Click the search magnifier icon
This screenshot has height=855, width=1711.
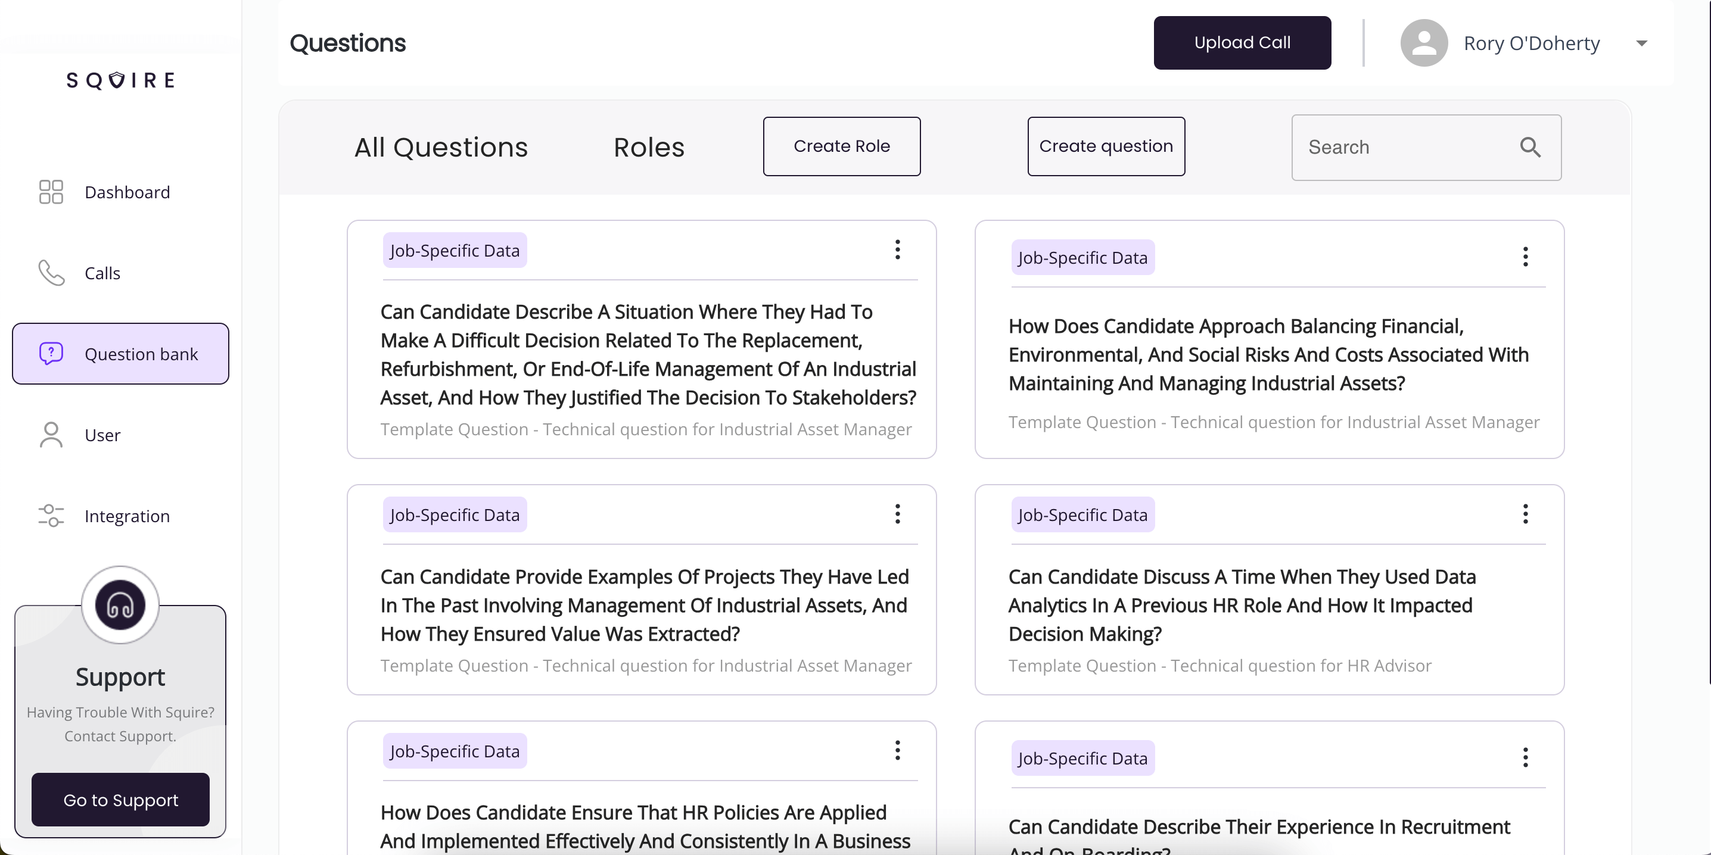(1530, 146)
